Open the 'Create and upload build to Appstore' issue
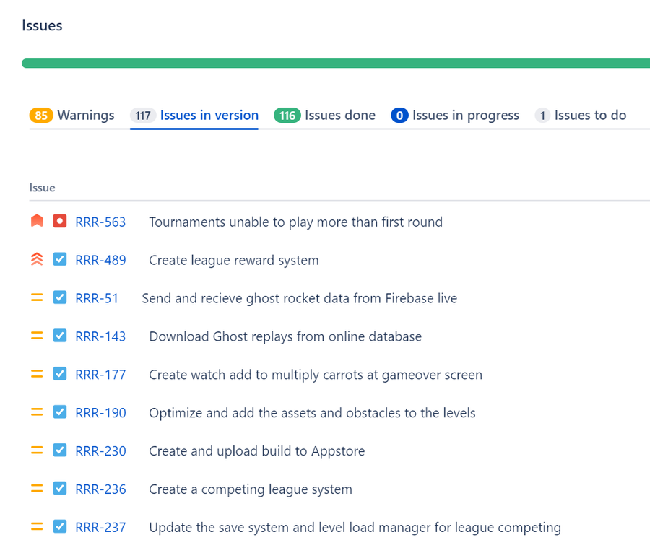Viewport: 650px width, 553px height. [x=257, y=450]
